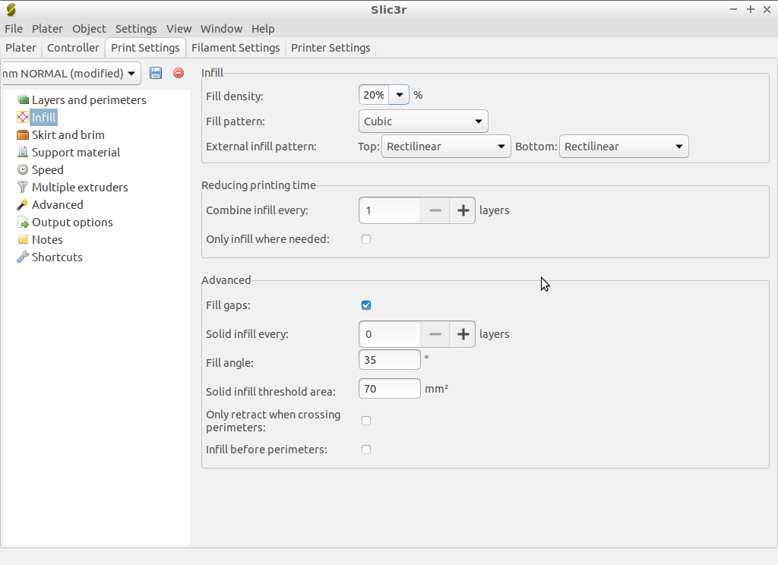Click the Fill angle input field

389,360
